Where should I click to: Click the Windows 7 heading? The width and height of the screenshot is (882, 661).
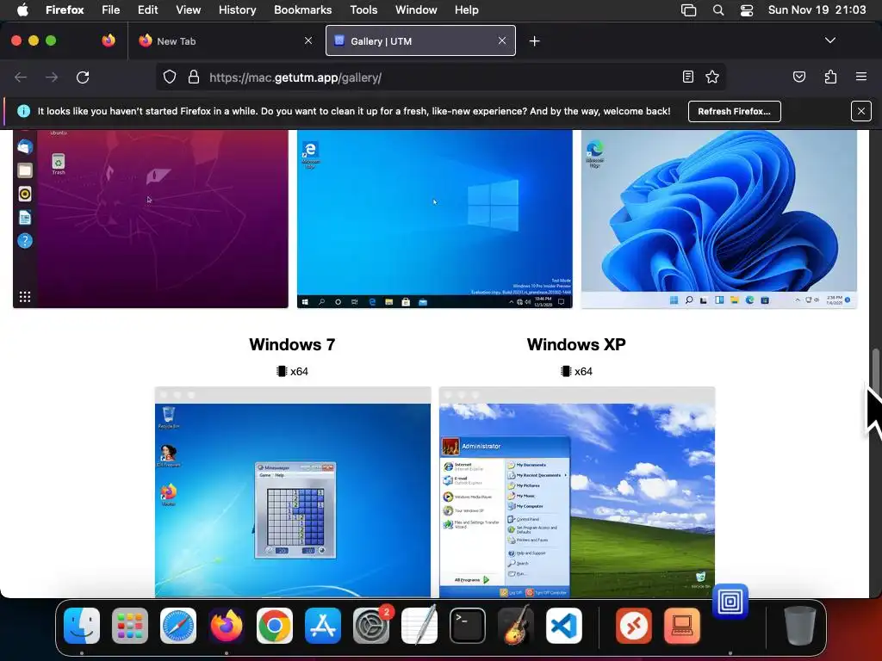pyautogui.click(x=292, y=344)
